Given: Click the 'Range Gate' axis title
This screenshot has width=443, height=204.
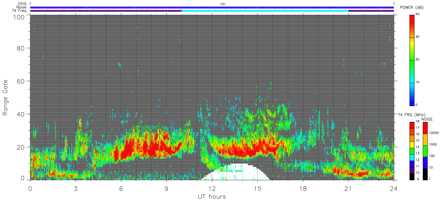Looking at the screenshot, I should (x=6, y=98).
